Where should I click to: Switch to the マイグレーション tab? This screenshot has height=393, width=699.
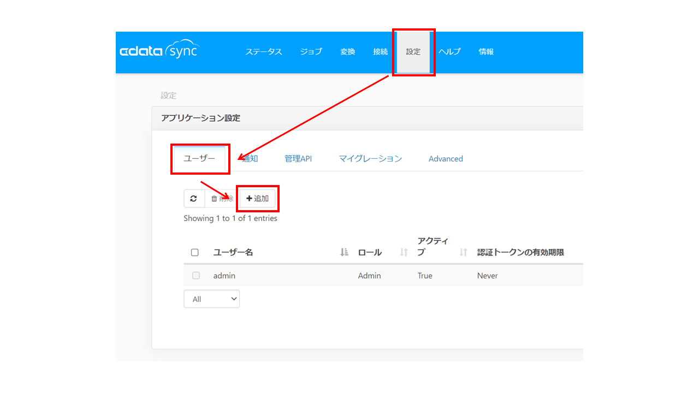click(370, 159)
